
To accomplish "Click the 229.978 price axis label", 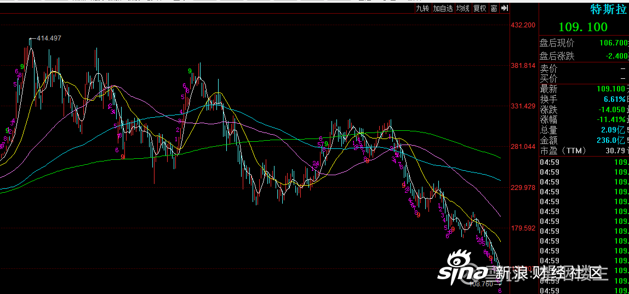I will (x=523, y=187).
